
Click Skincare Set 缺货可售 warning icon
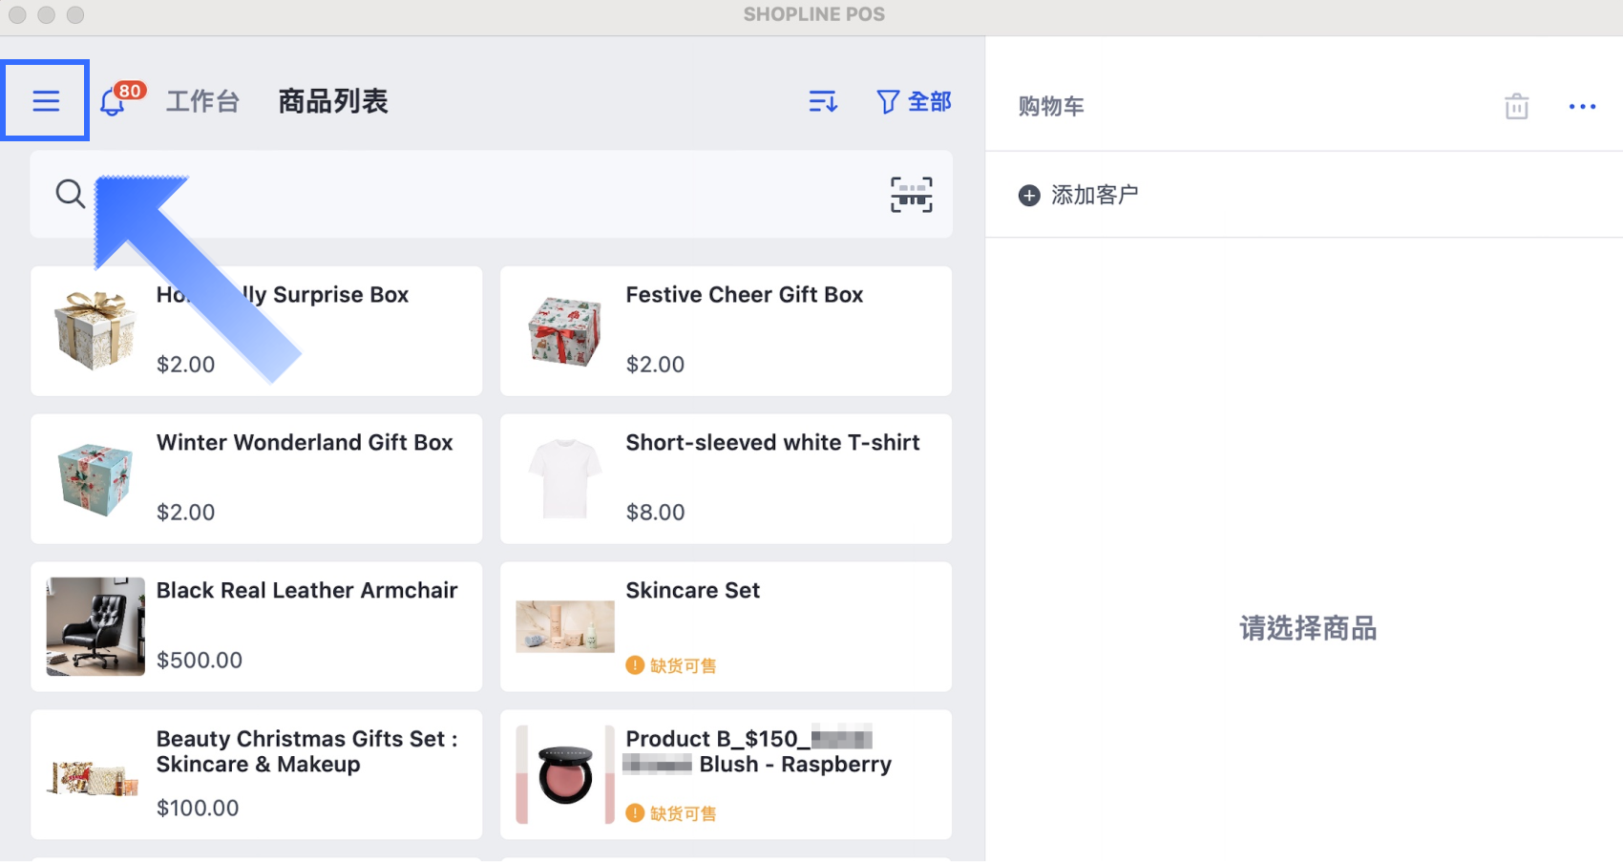click(635, 665)
